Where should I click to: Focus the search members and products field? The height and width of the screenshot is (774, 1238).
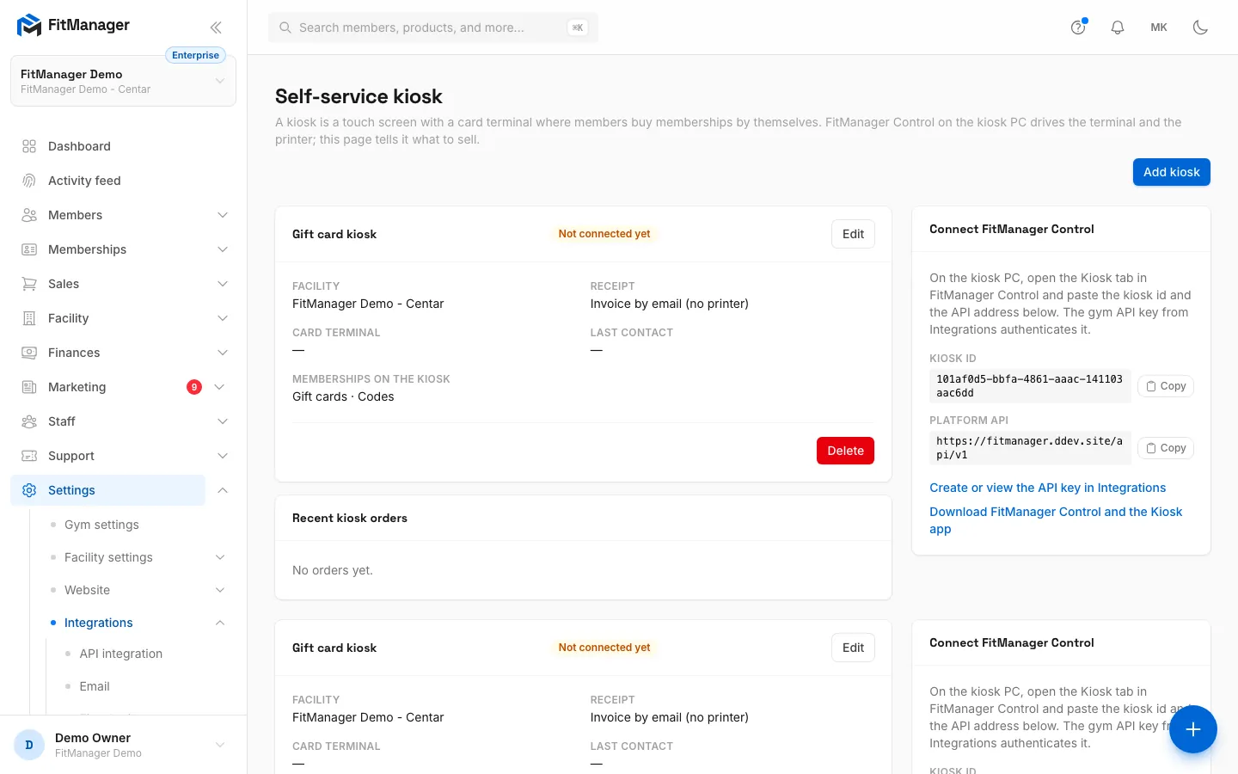click(x=433, y=28)
